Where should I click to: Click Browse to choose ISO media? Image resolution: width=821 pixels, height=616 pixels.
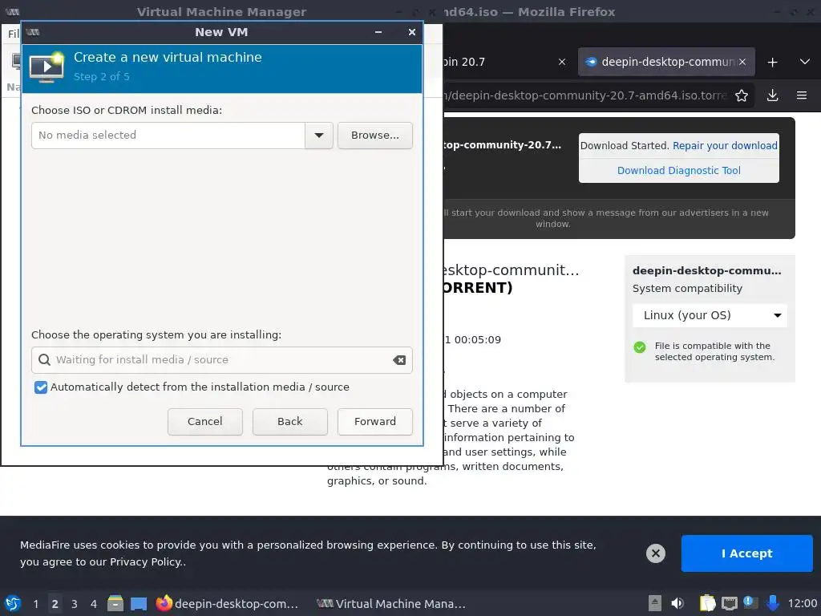[x=375, y=135]
